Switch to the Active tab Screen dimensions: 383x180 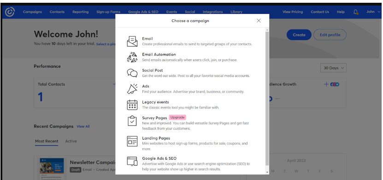click(71, 141)
